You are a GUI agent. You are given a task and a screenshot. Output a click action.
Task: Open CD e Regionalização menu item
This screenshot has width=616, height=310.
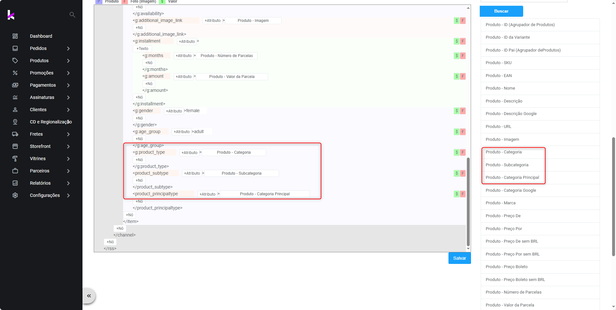click(x=51, y=122)
